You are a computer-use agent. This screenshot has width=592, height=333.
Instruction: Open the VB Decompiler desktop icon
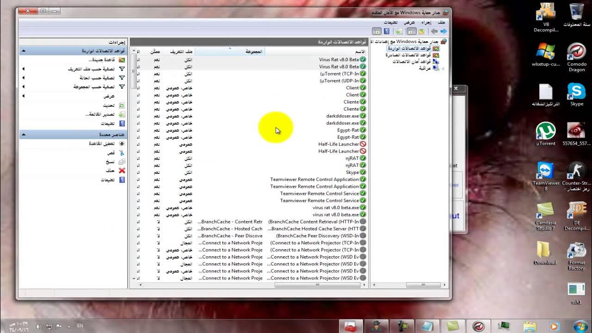(x=546, y=18)
